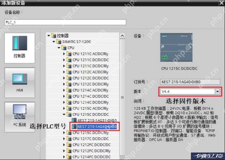Collapse the SIMATIC S7-1200 tree node
Image resolution: width=225 pixels, height=160 pixels.
[x=54, y=42]
